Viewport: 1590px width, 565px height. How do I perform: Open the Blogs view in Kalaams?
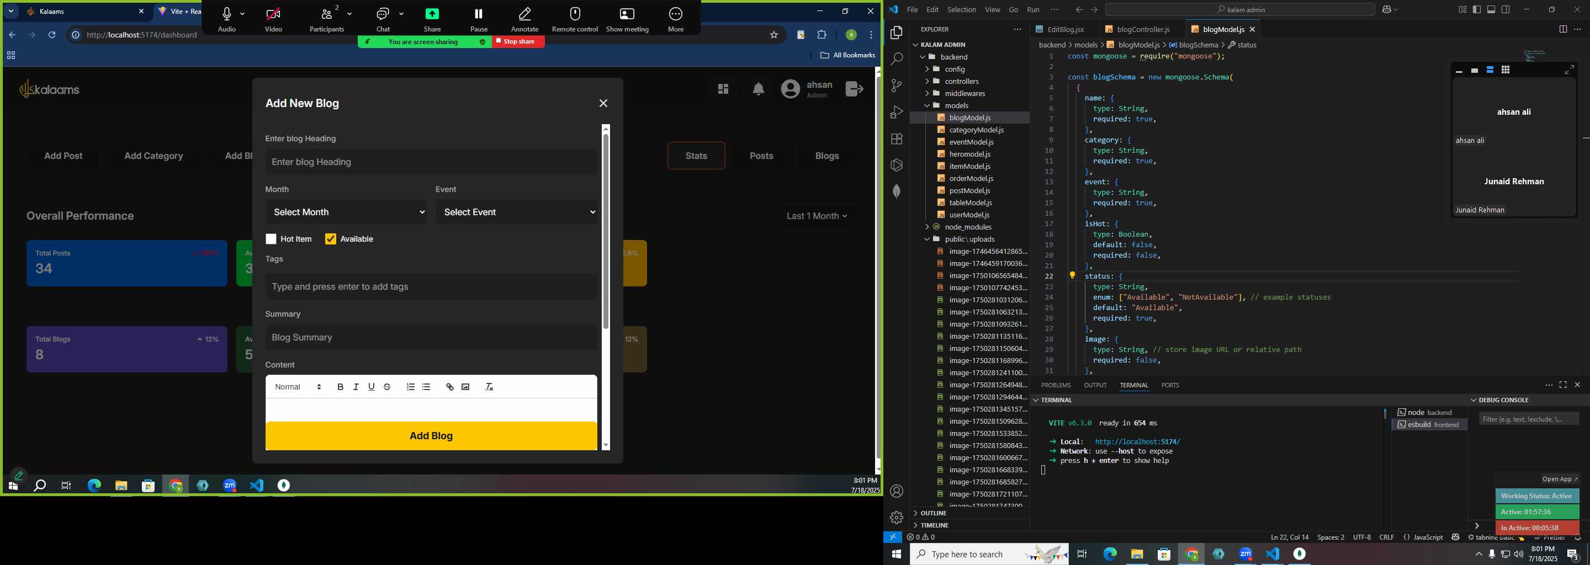pyautogui.click(x=826, y=156)
